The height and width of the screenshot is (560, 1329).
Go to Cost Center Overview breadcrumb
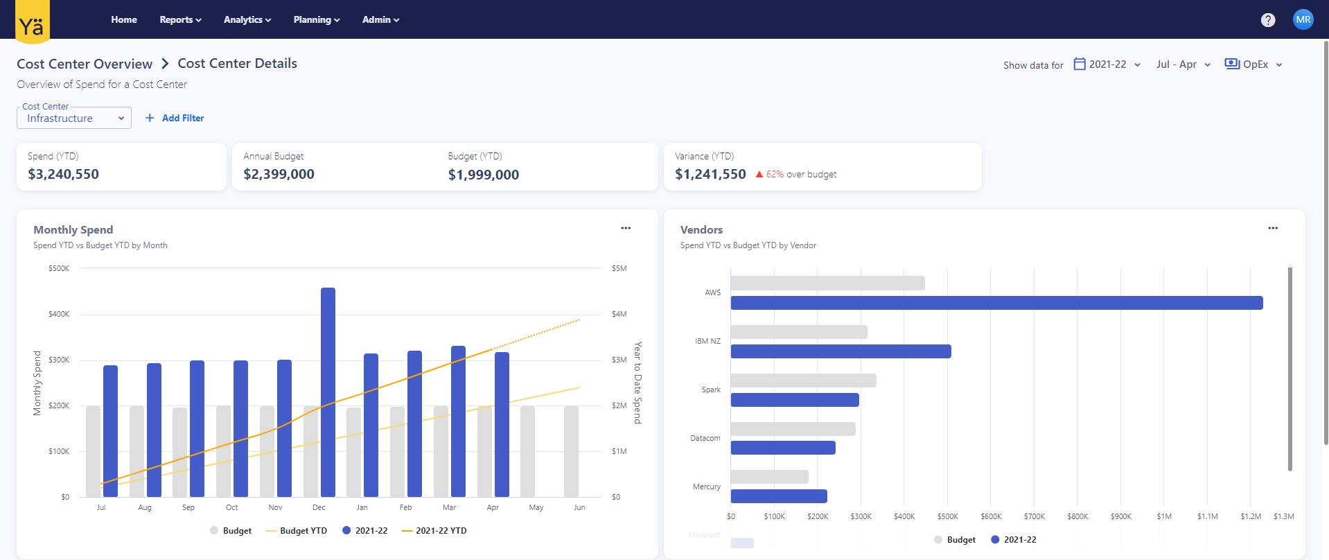(85, 64)
